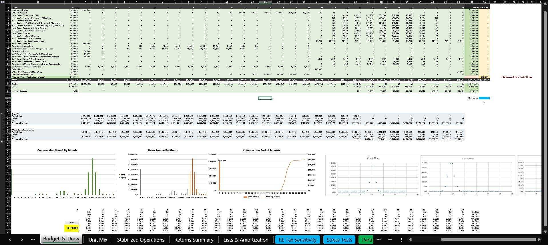Select column header BA
Image resolution: width=548 pixels, height=245 pixels.
click(484, 2)
